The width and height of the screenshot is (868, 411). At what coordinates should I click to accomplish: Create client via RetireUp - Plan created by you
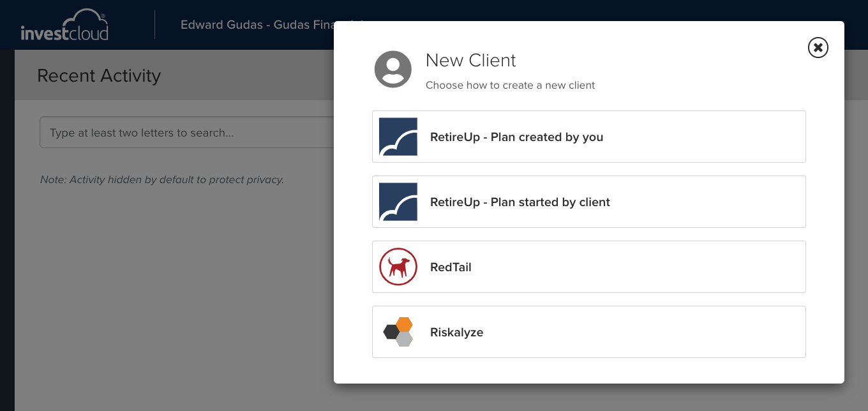pyautogui.click(x=588, y=137)
